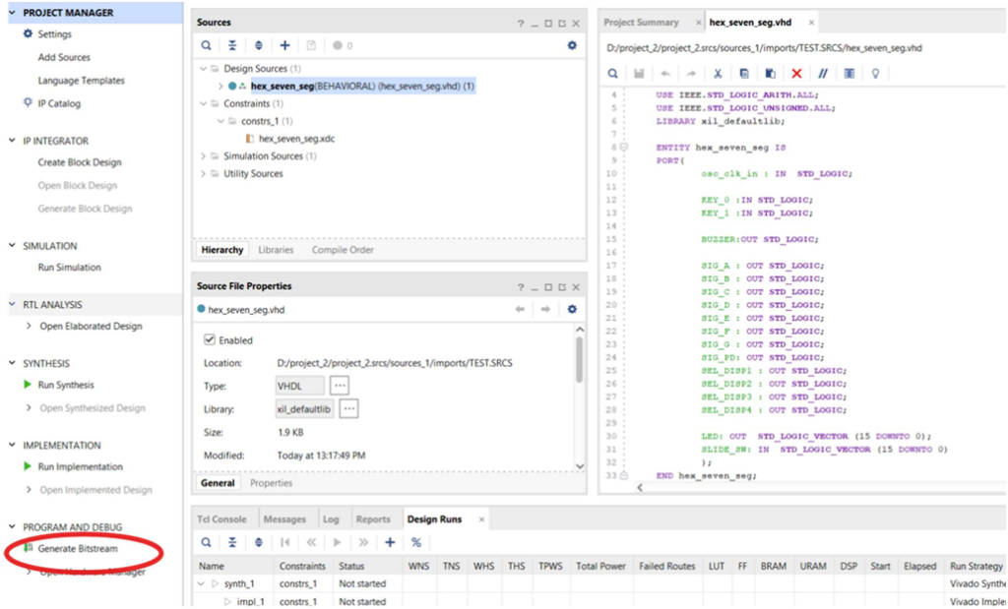Click Generate Bitstream in Flow Navigator
Image resolution: width=1008 pixels, height=609 pixels.
coord(80,548)
